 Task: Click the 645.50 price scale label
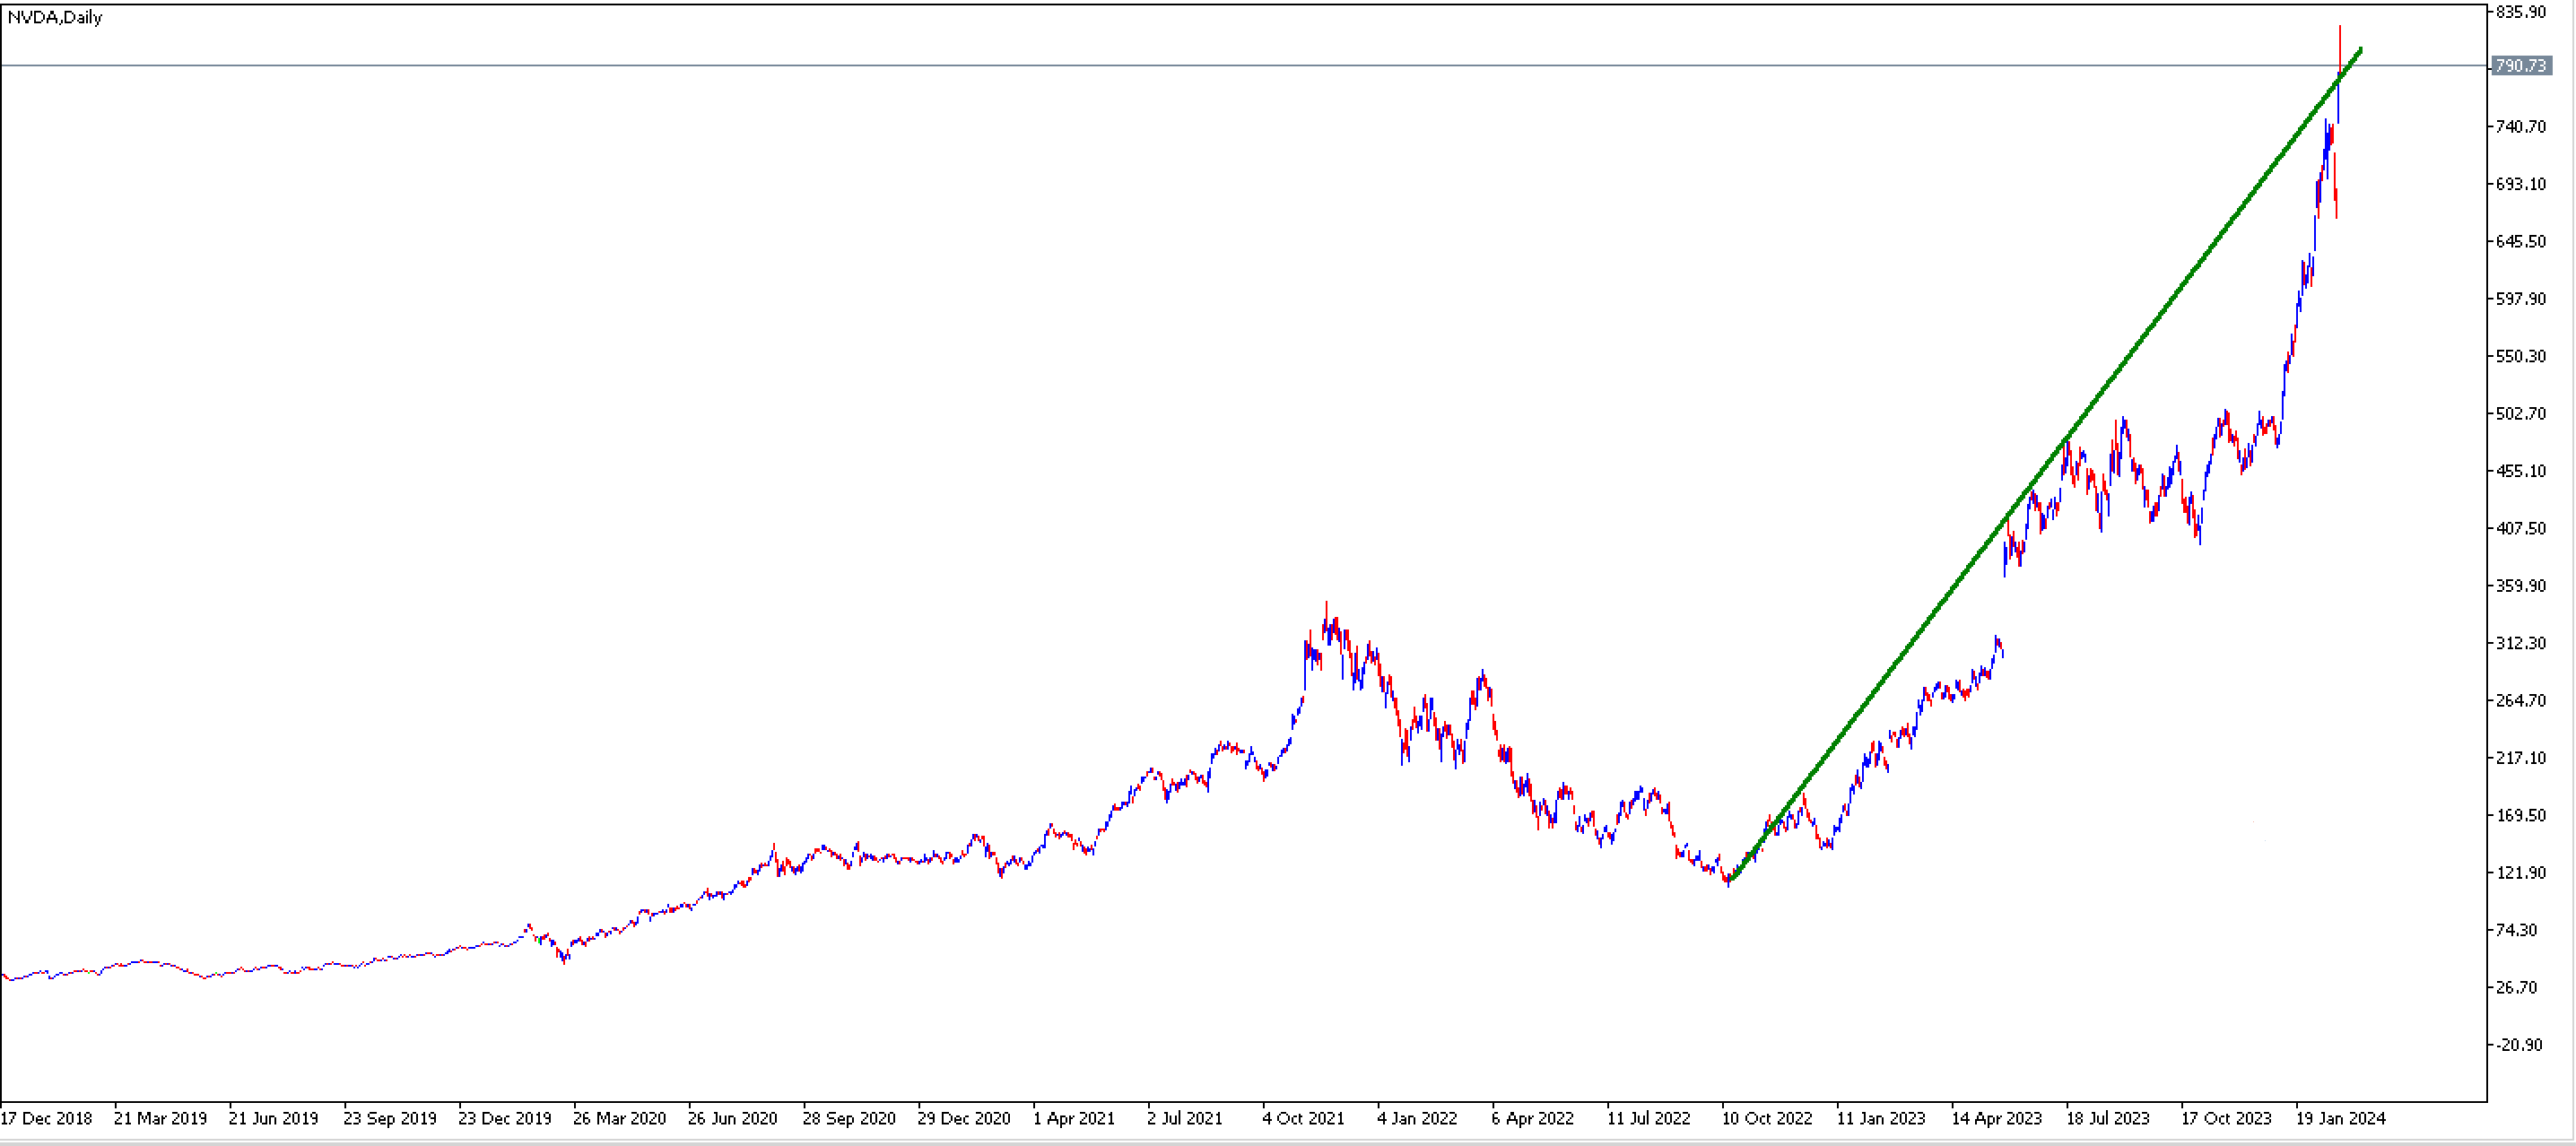pos(2520,241)
